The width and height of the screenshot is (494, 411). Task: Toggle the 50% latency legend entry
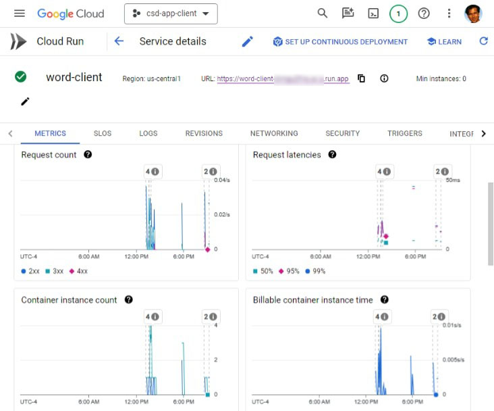263,271
